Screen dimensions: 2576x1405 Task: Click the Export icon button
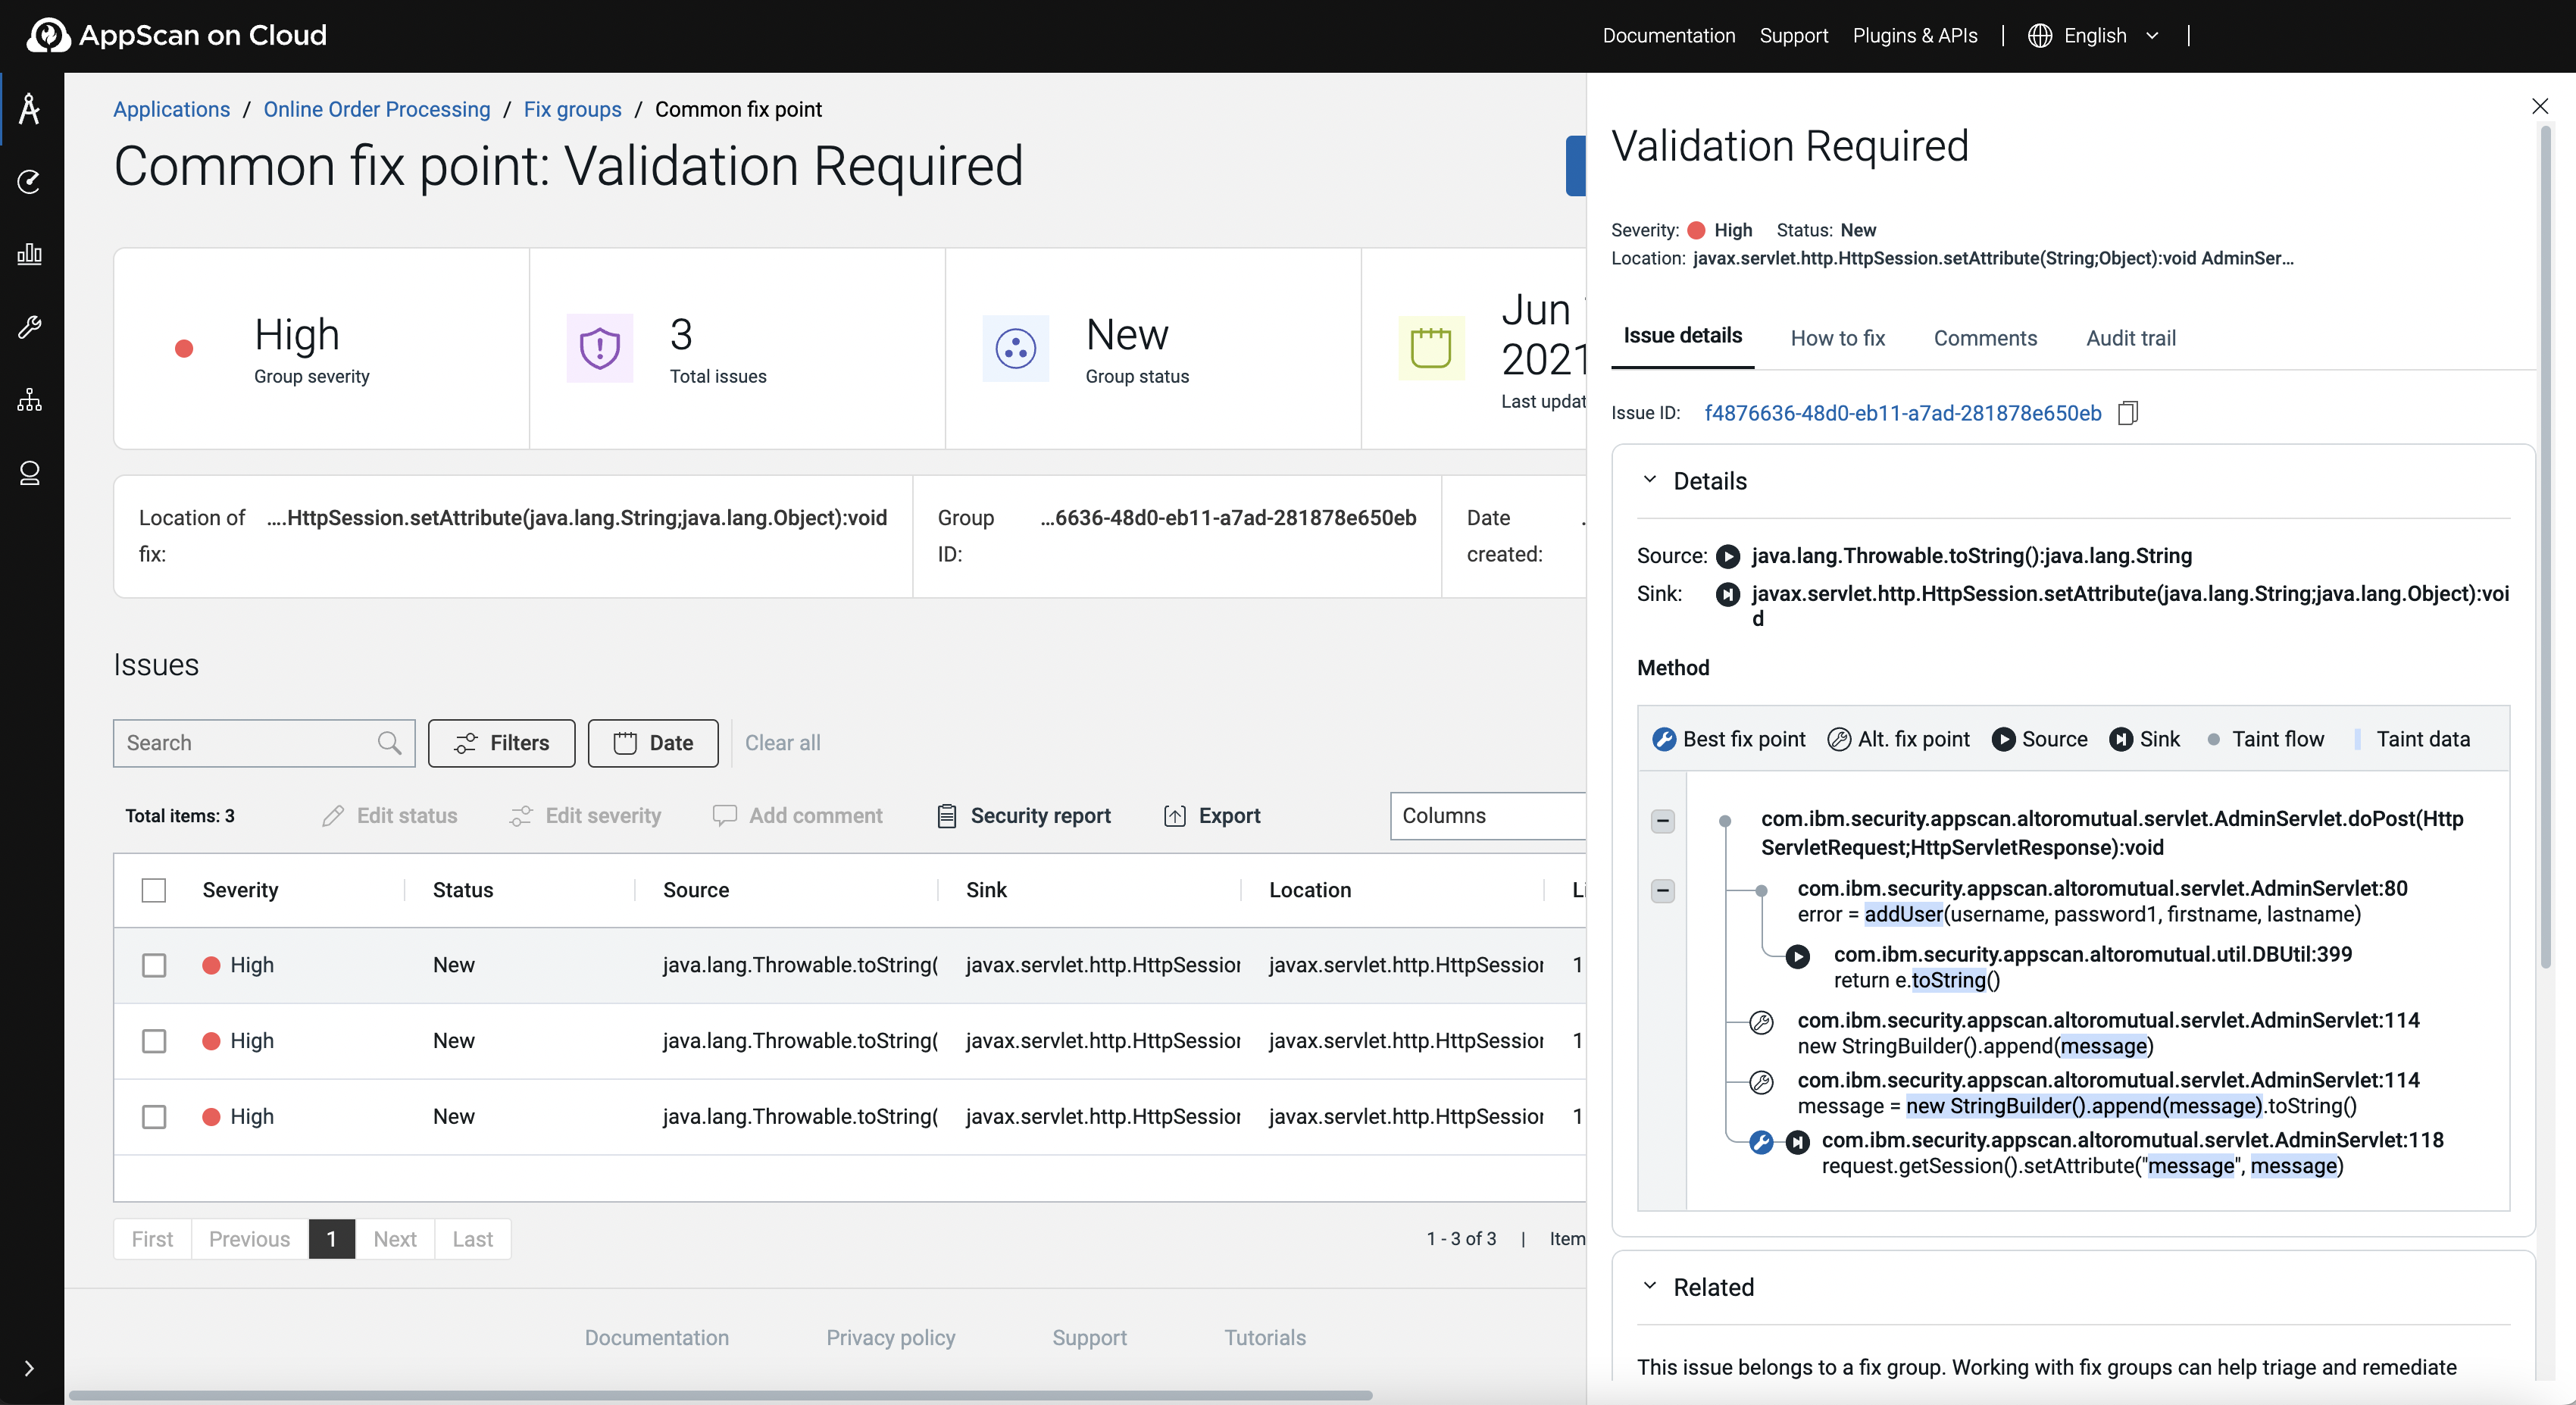pyautogui.click(x=1175, y=816)
